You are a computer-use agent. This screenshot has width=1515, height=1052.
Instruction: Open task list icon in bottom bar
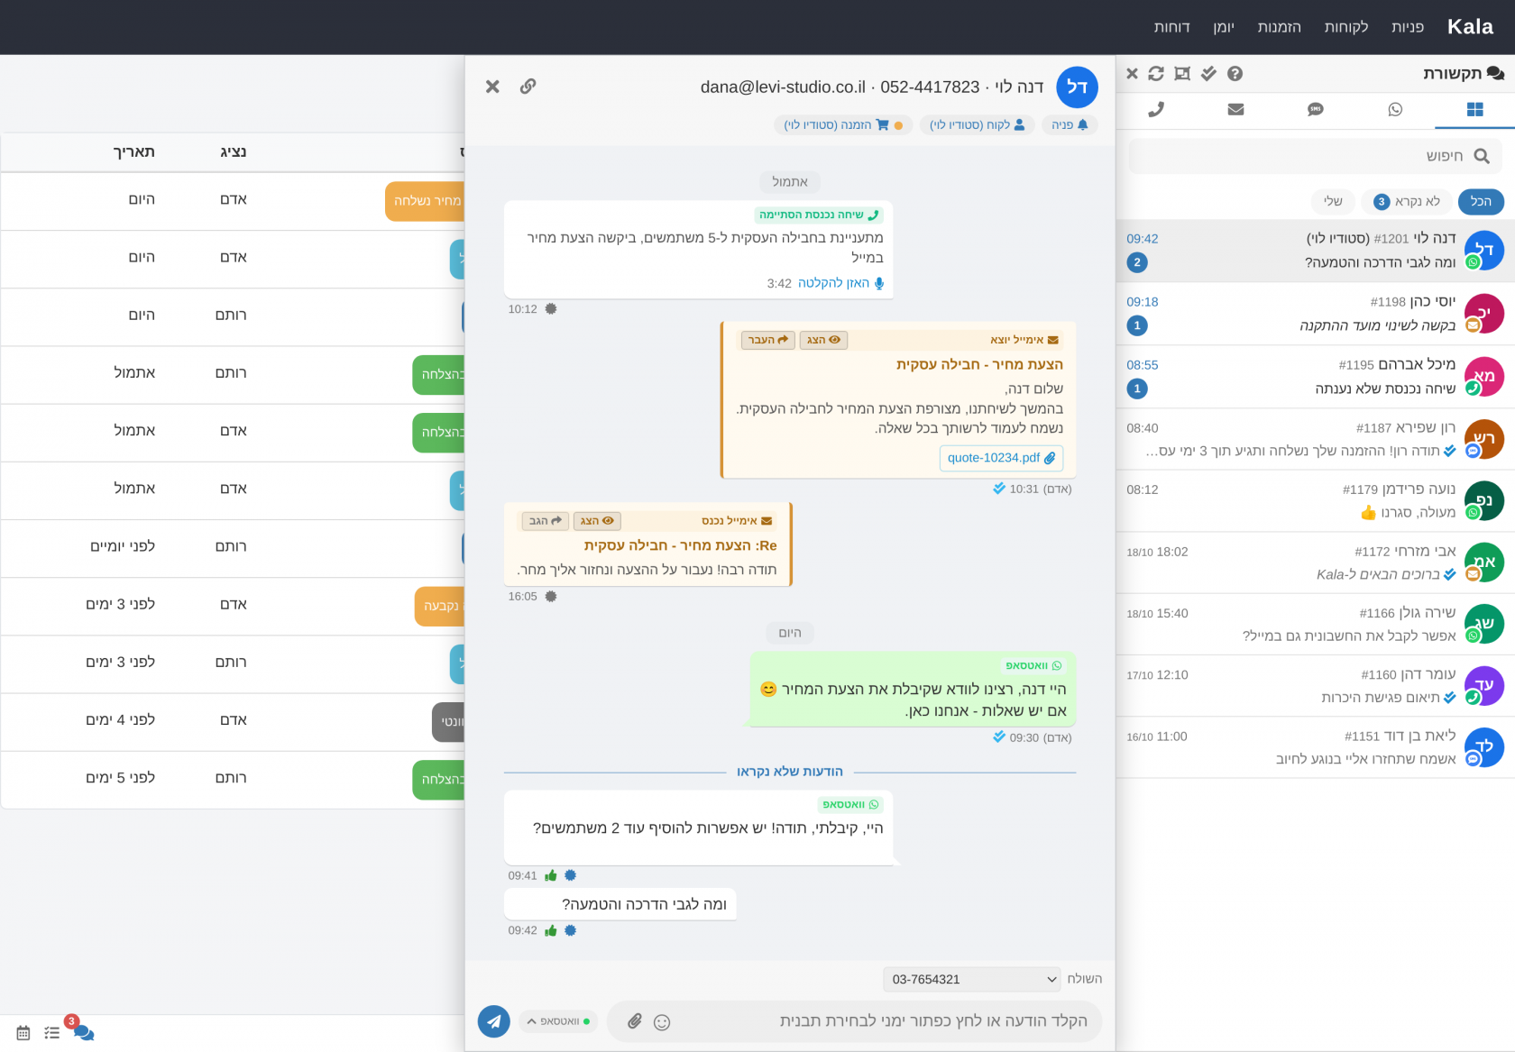coord(52,1033)
